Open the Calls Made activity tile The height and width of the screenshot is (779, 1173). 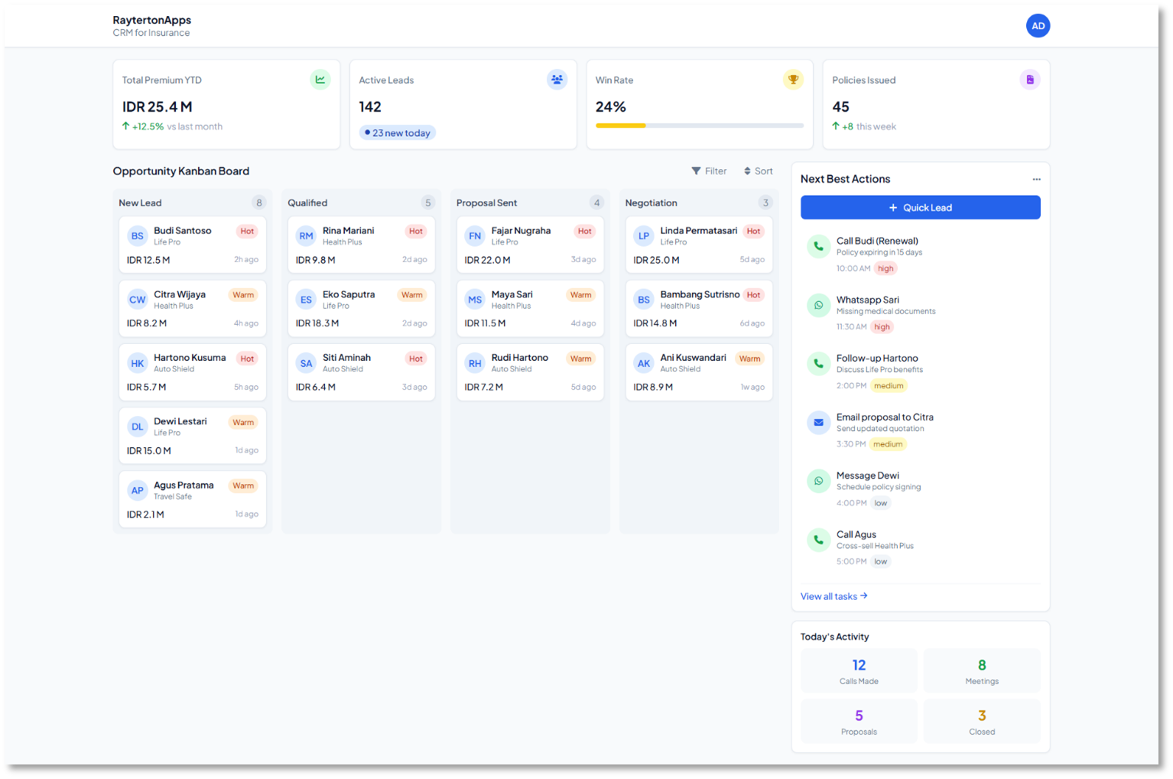[859, 670]
